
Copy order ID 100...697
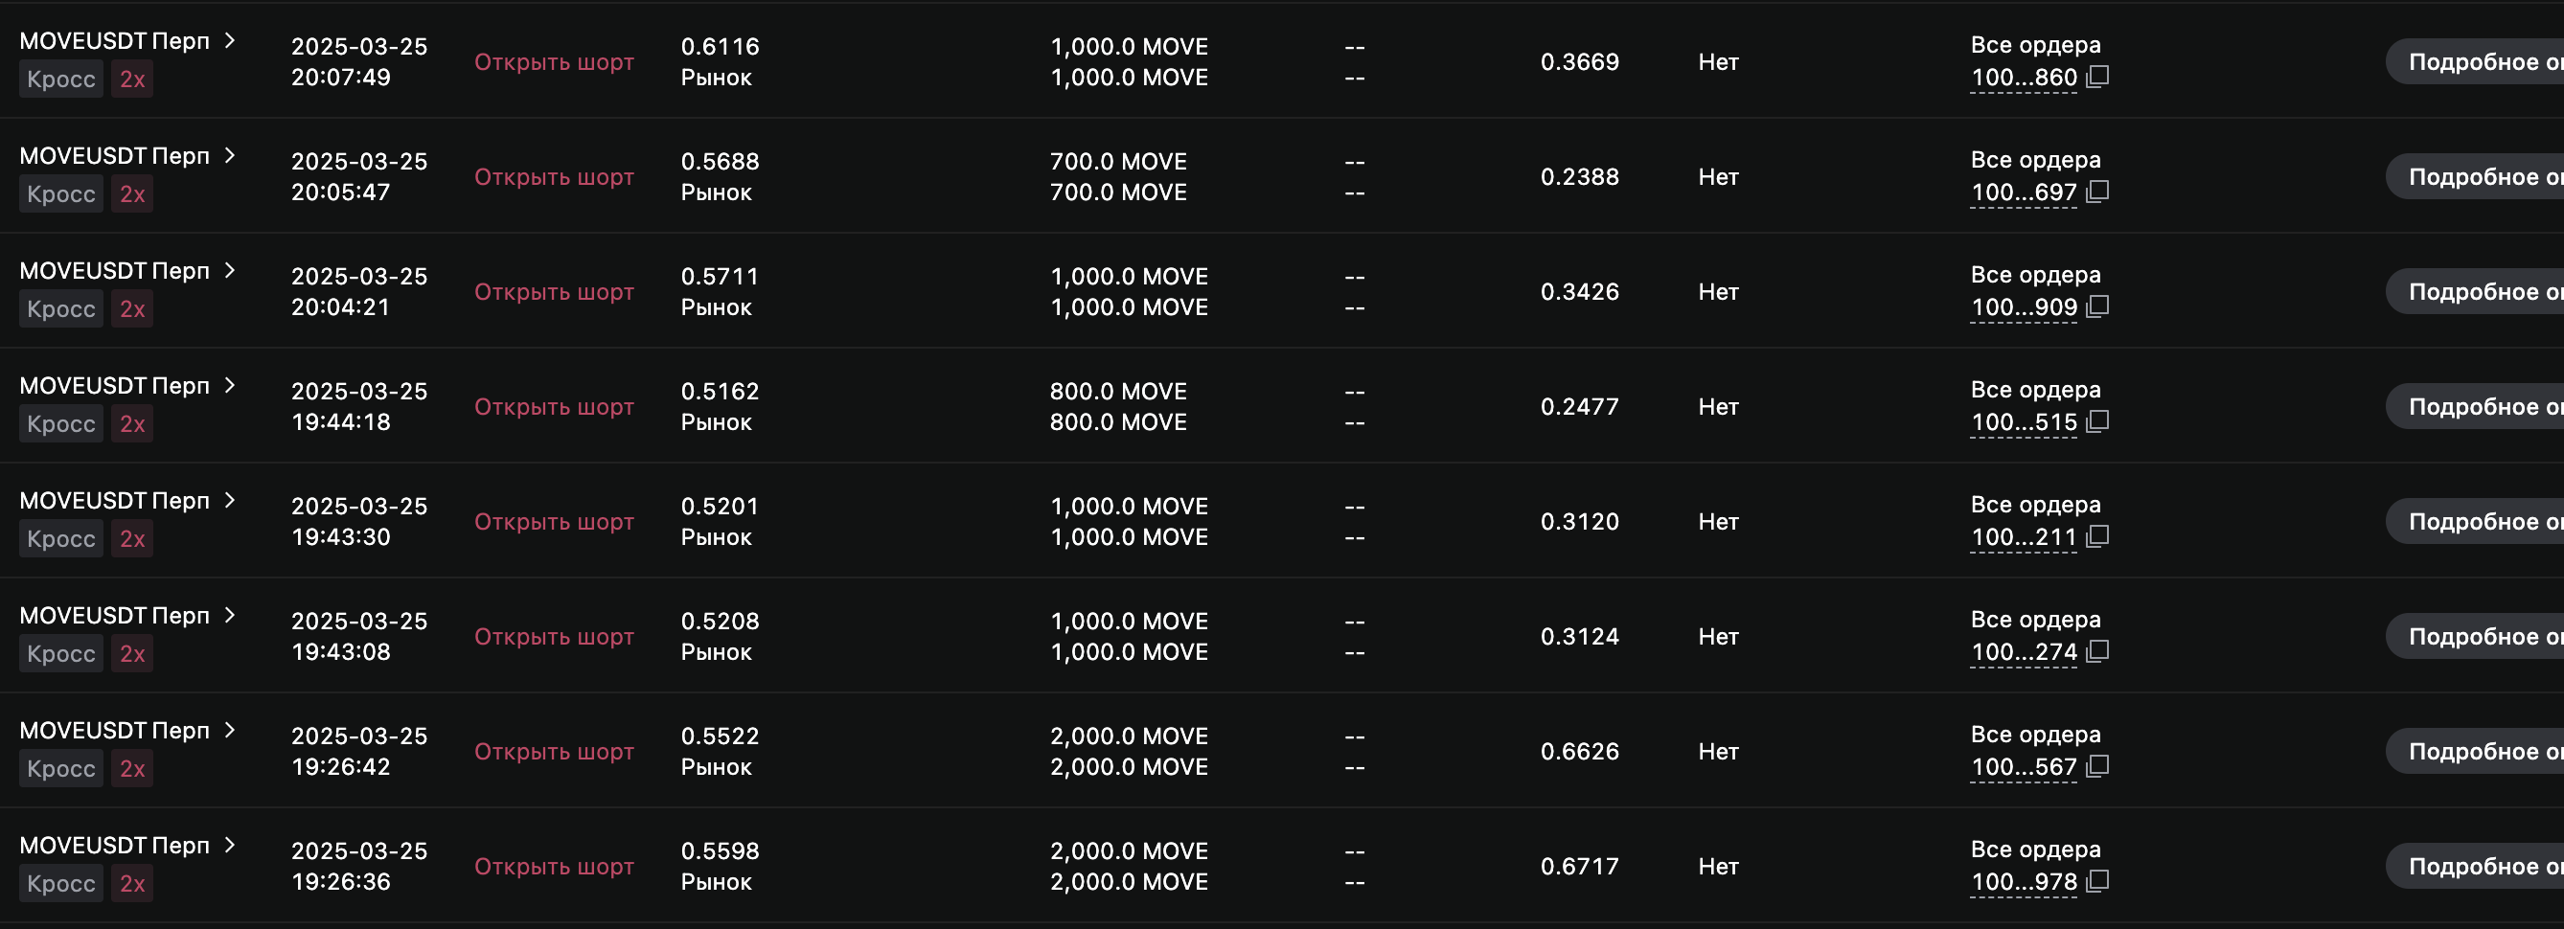click(2097, 192)
